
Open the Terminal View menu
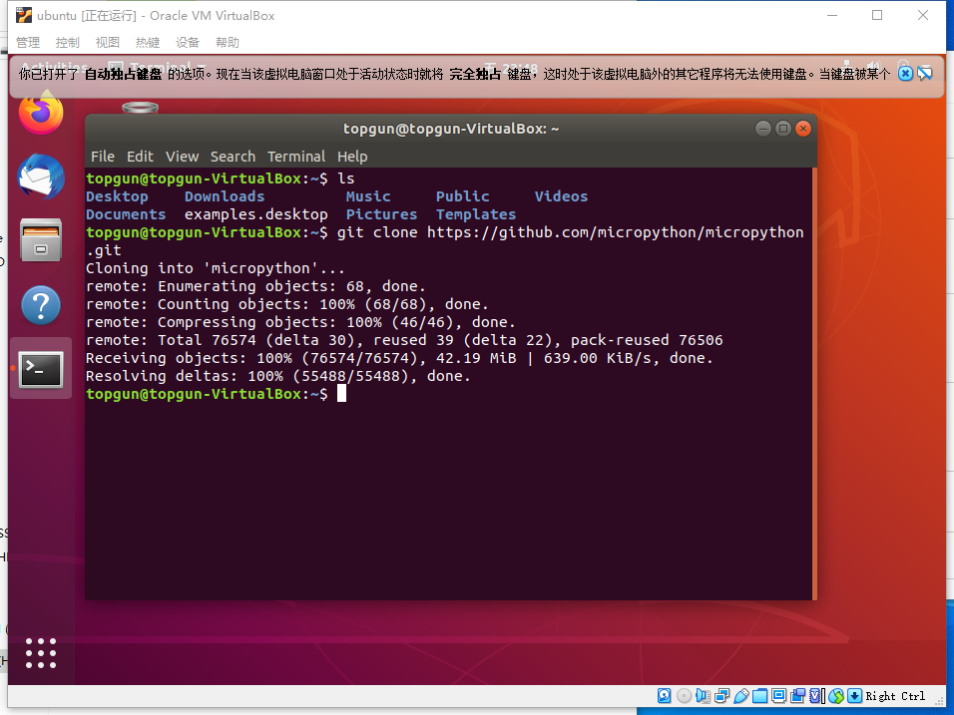click(x=182, y=157)
